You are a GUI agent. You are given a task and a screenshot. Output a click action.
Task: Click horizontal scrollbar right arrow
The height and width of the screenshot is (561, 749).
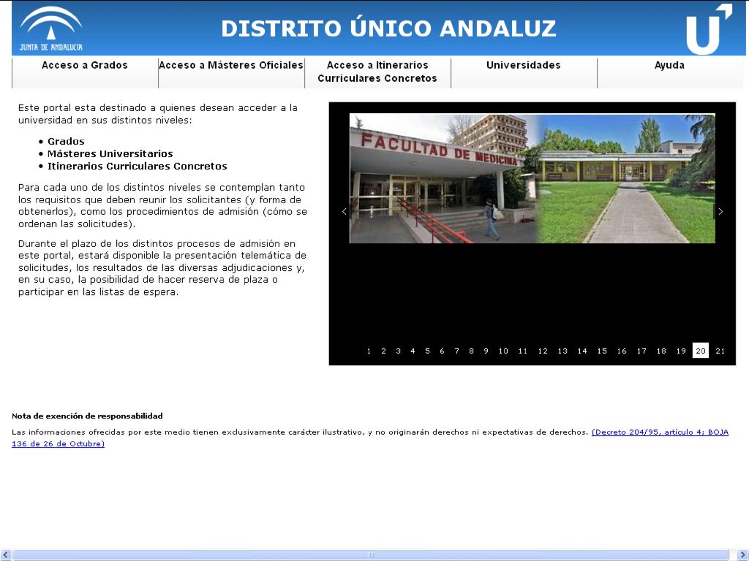tap(742, 555)
